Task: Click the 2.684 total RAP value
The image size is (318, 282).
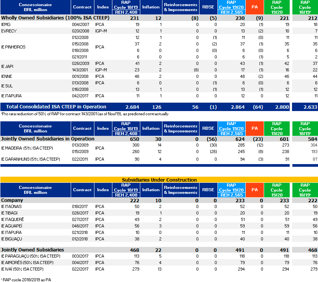Action: [132, 107]
